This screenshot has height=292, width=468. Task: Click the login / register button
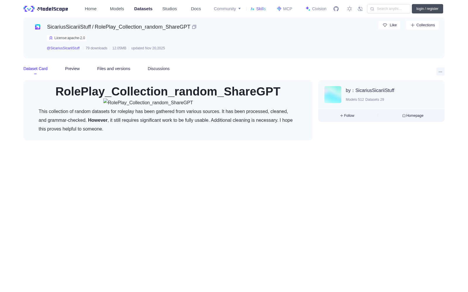click(427, 9)
